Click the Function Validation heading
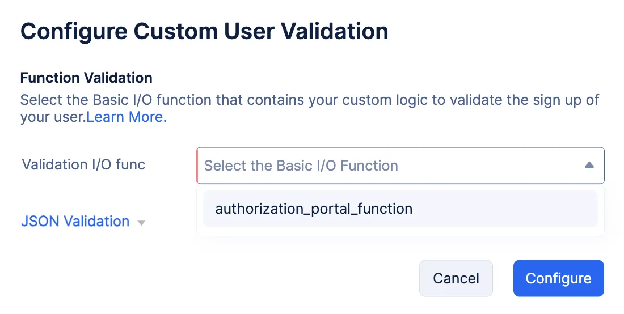The width and height of the screenshot is (624, 314). coord(86,78)
